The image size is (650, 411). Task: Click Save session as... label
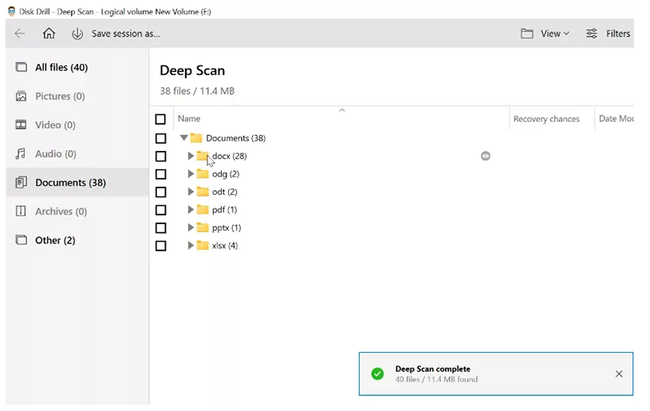125,34
